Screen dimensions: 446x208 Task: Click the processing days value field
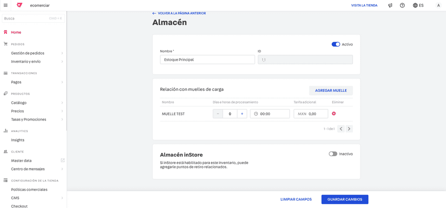(230, 114)
